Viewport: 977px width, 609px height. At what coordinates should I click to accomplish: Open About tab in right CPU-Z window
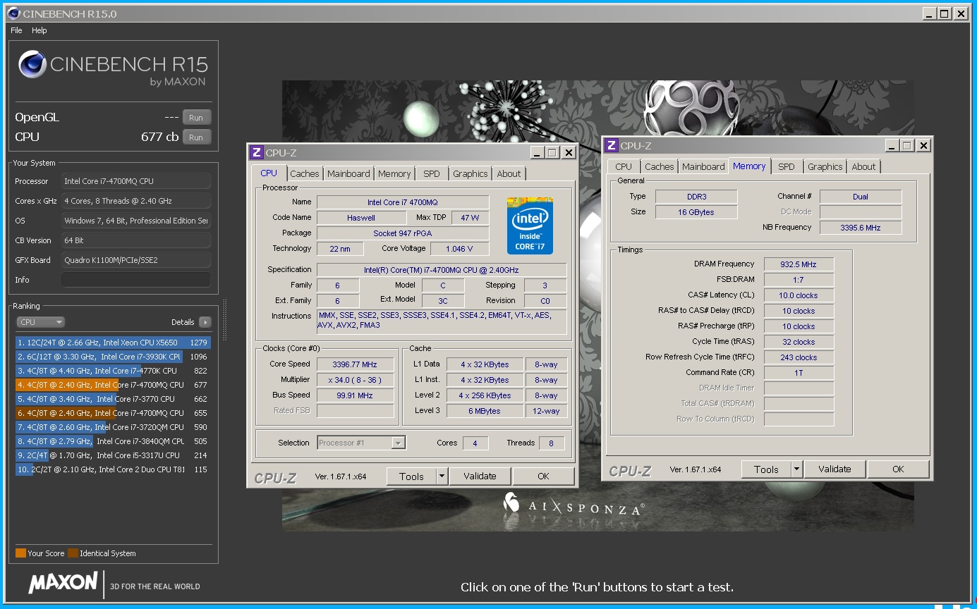(863, 167)
